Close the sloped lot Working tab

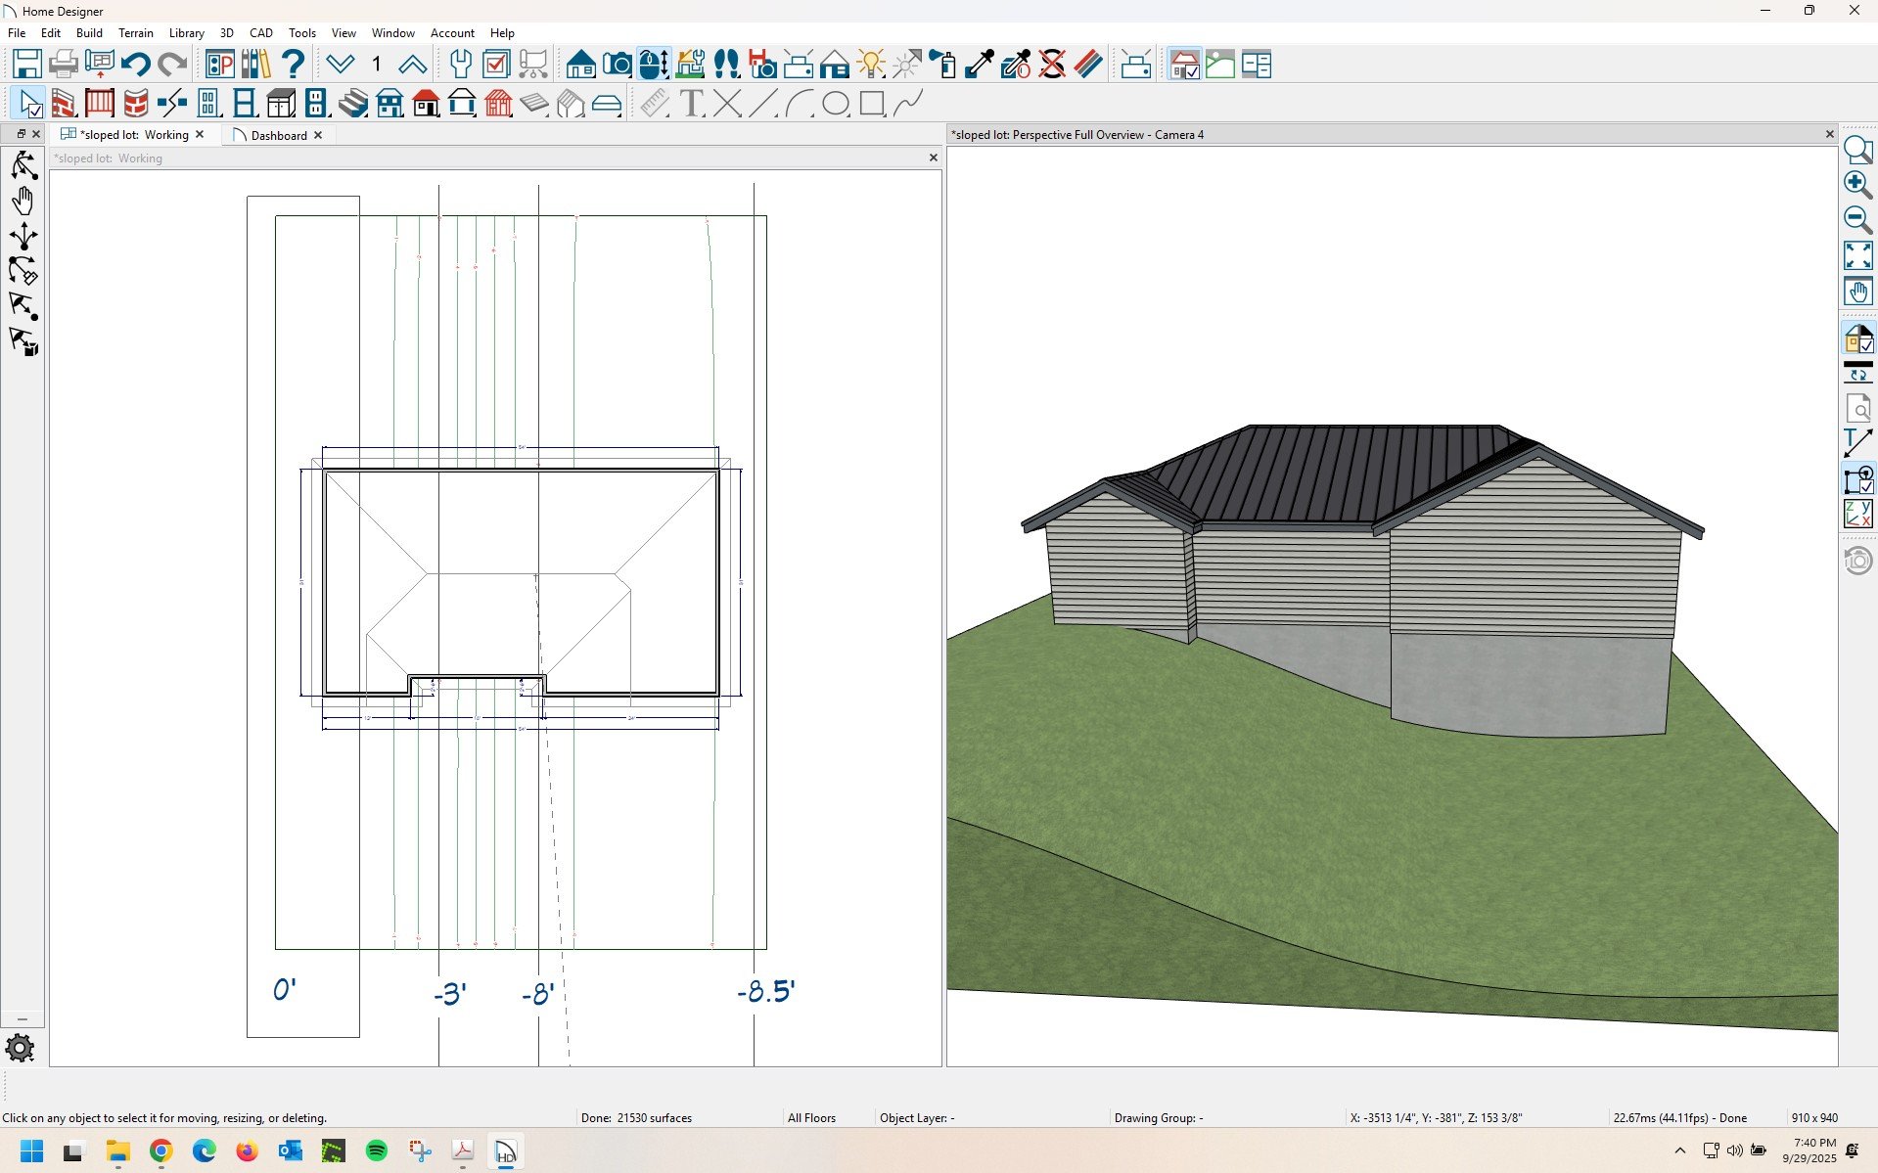point(200,135)
